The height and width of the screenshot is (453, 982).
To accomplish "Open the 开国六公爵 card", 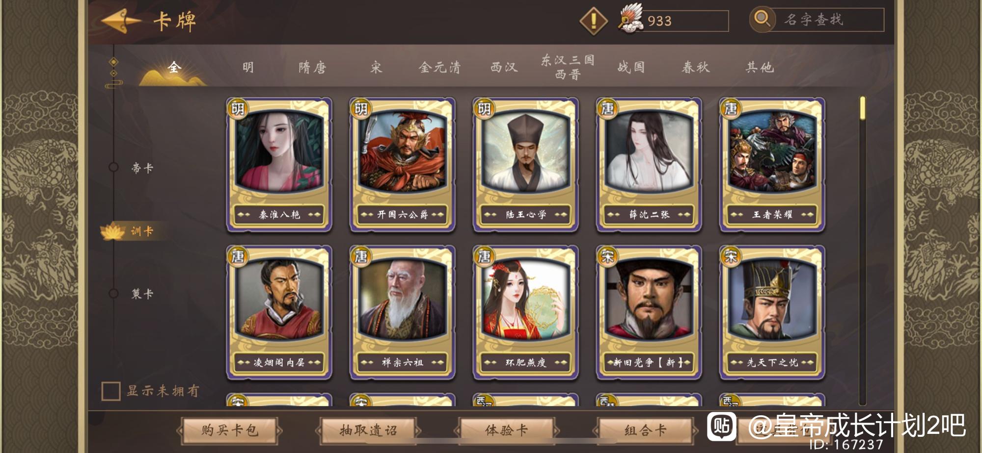I will [x=402, y=165].
